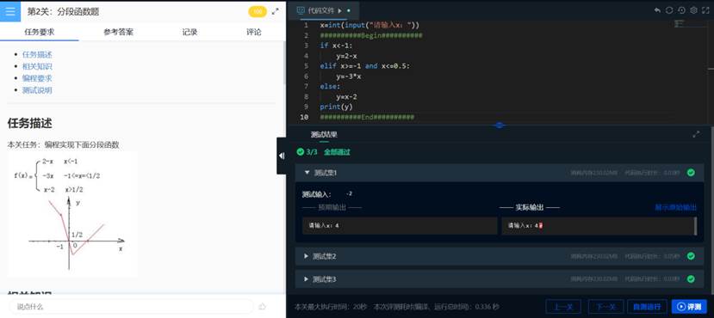Click the yellow 100 score badge

(x=258, y=12)
